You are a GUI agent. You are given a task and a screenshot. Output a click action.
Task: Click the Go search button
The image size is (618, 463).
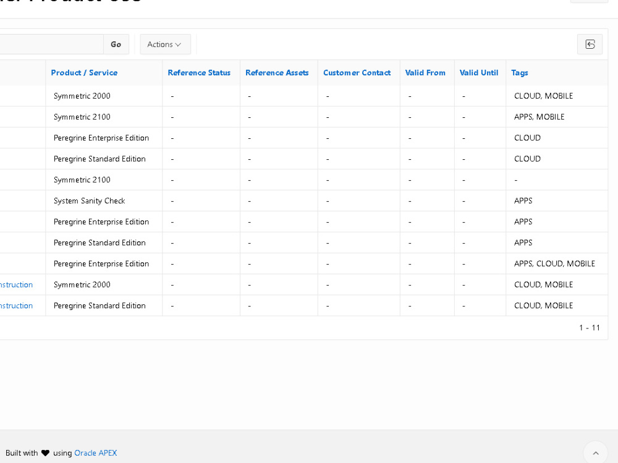coord(116,44)
